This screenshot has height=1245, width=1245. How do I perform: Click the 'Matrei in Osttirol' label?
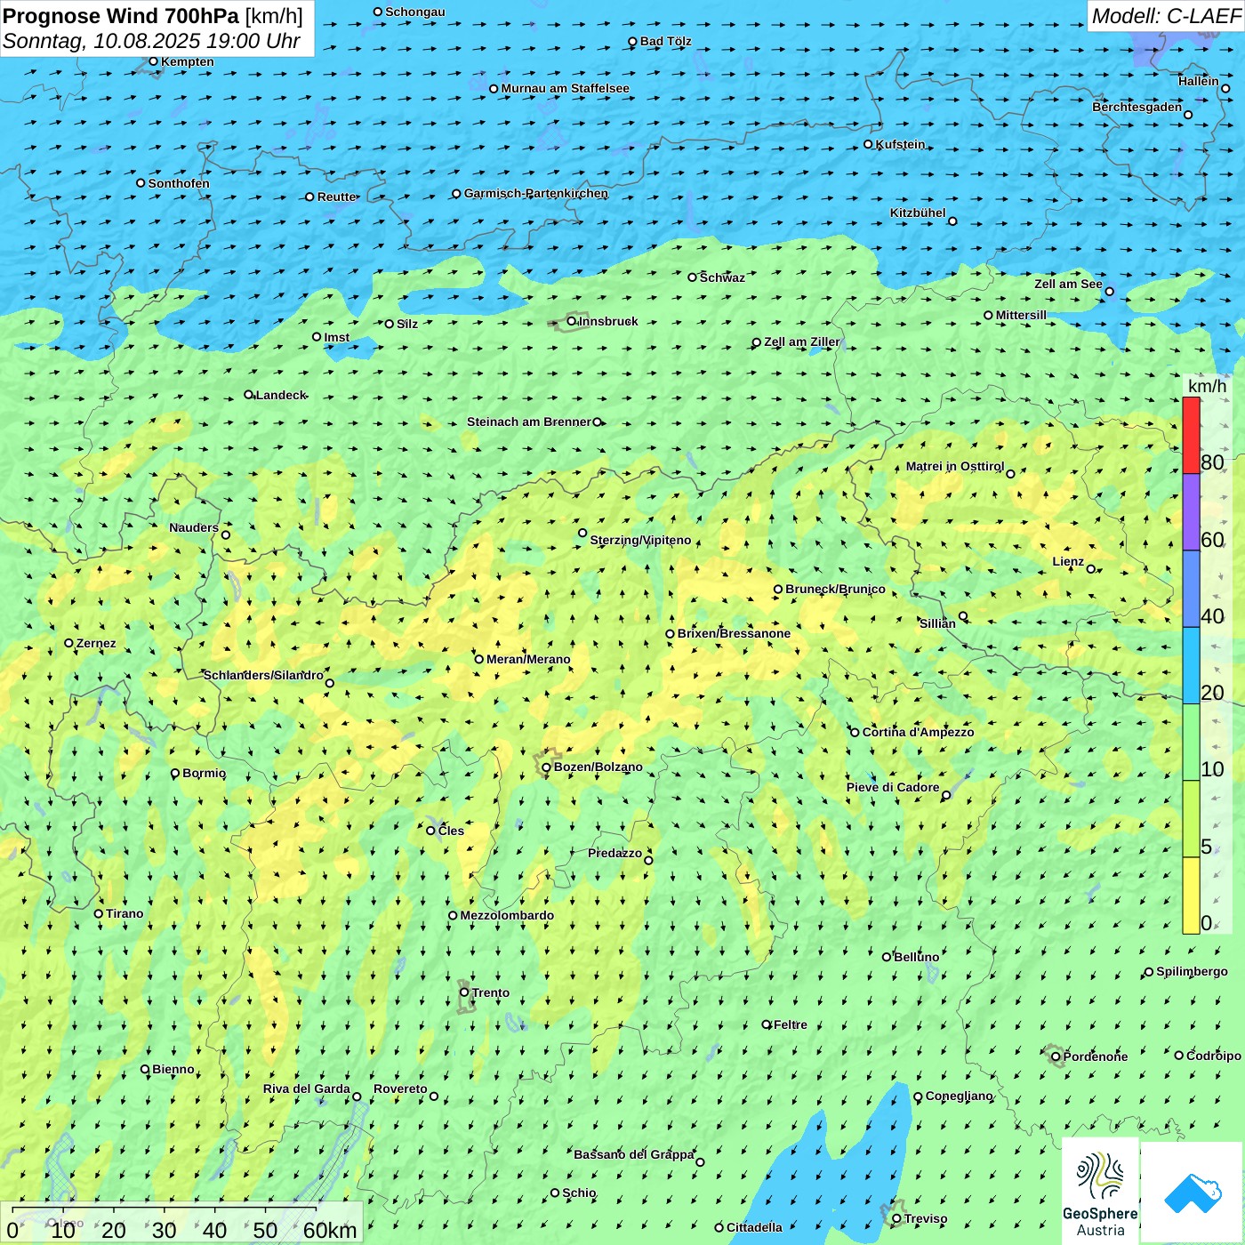955,466
